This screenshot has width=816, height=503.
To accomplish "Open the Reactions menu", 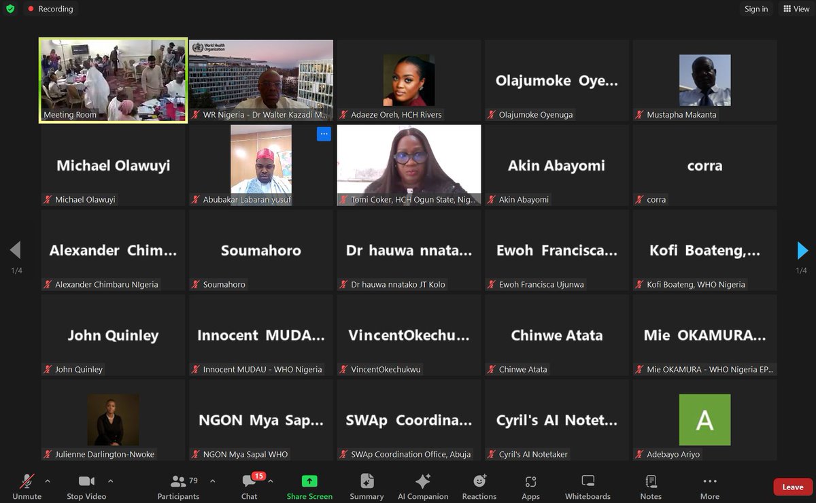I will tap(479, 486).
